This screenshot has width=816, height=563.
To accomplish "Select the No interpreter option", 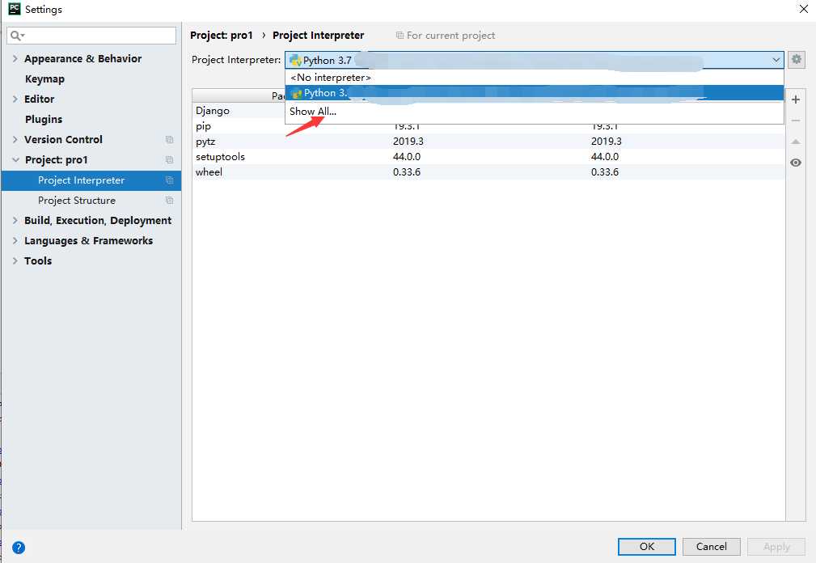I will [534, 78].
